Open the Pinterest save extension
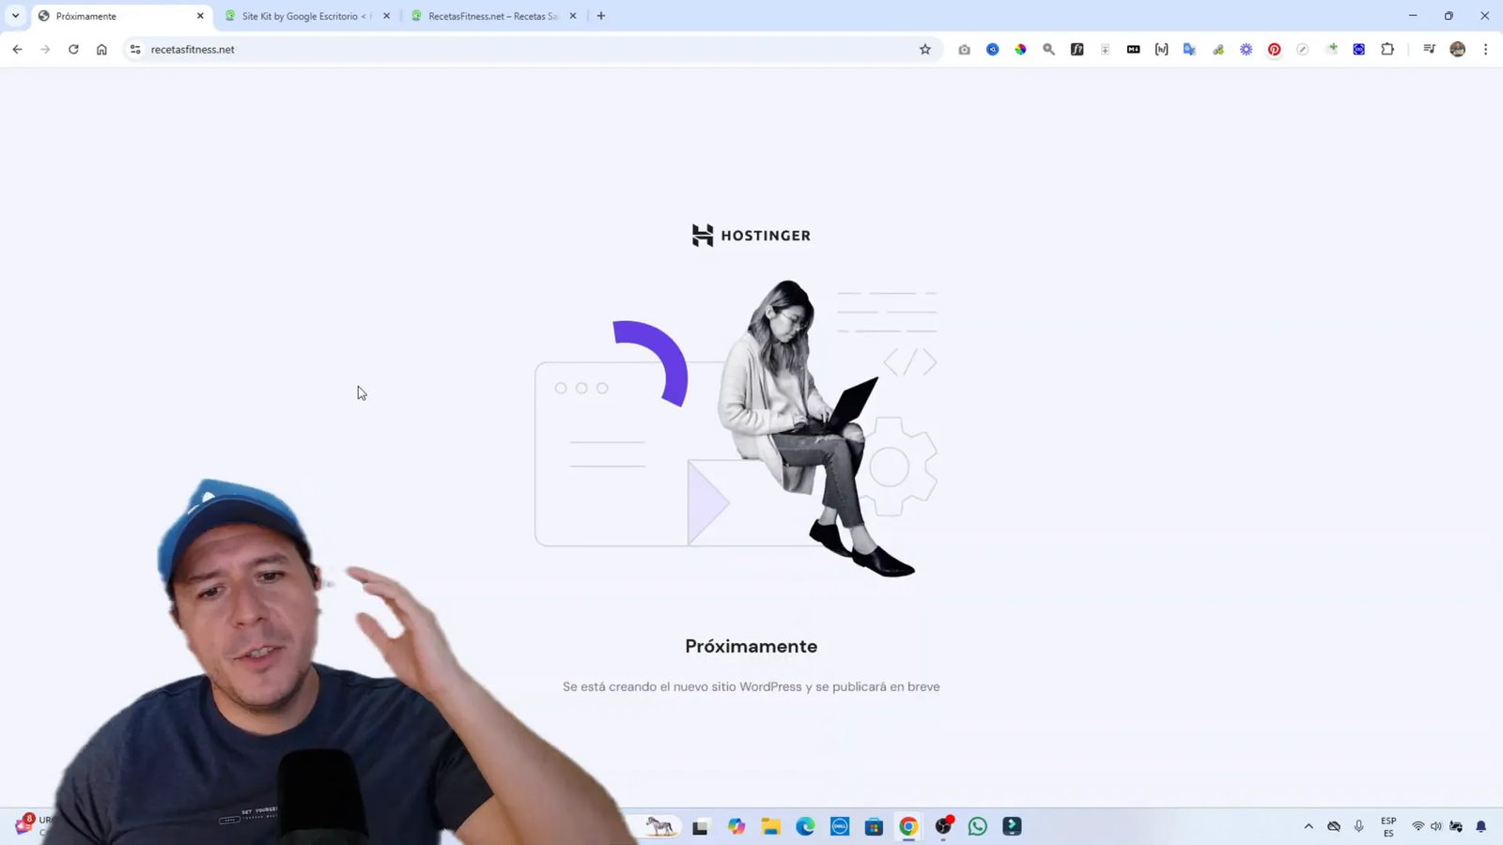 coord(1274,49)
